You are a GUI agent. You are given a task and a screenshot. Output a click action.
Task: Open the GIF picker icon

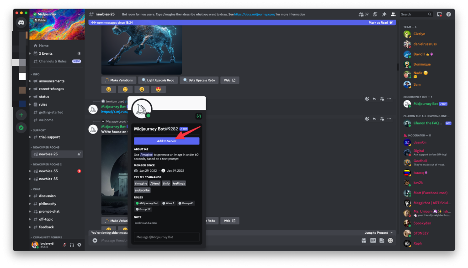[373, 241]
